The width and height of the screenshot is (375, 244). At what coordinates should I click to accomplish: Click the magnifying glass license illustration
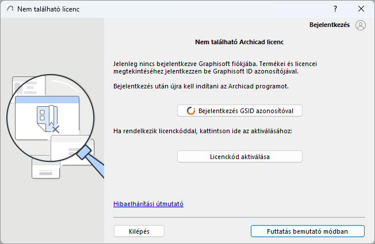(55, 126)
